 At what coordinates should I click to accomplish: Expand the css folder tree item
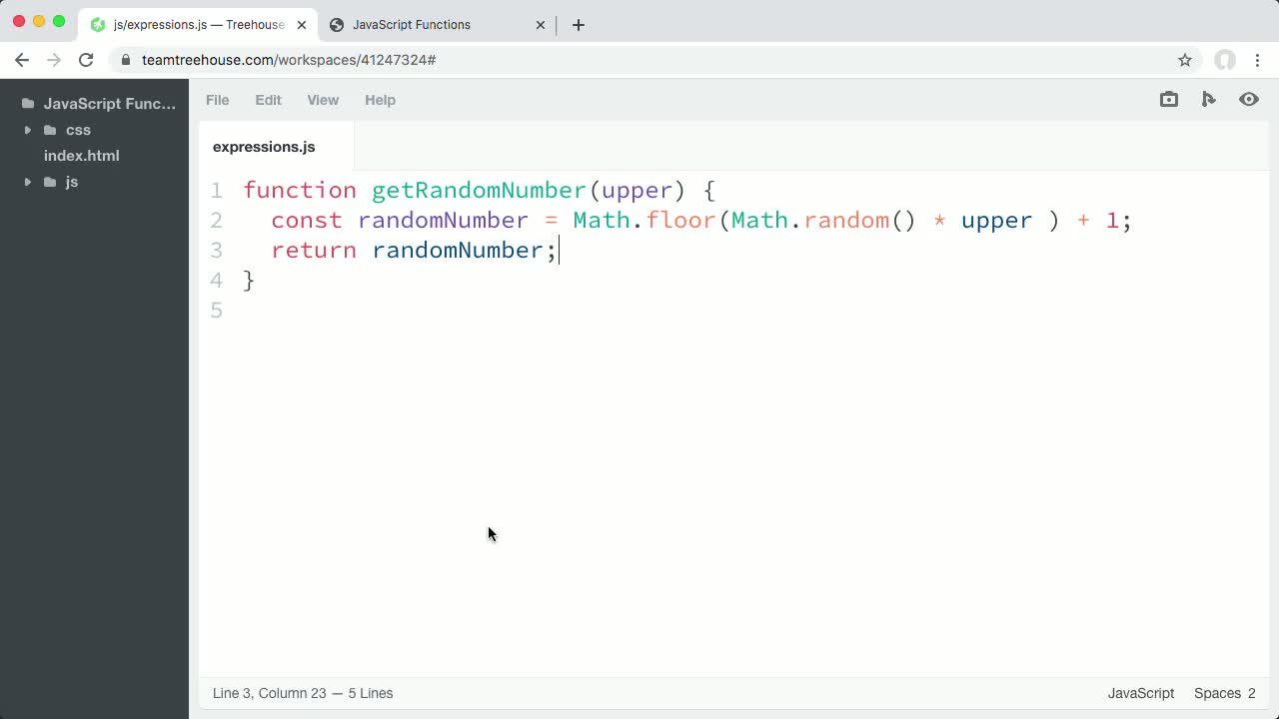tap(27, 130)
